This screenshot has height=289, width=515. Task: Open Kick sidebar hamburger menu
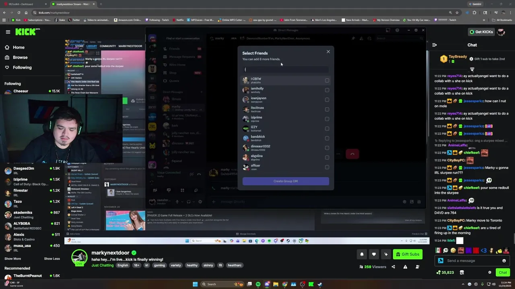pyautogui.click(x=8, y=32)
